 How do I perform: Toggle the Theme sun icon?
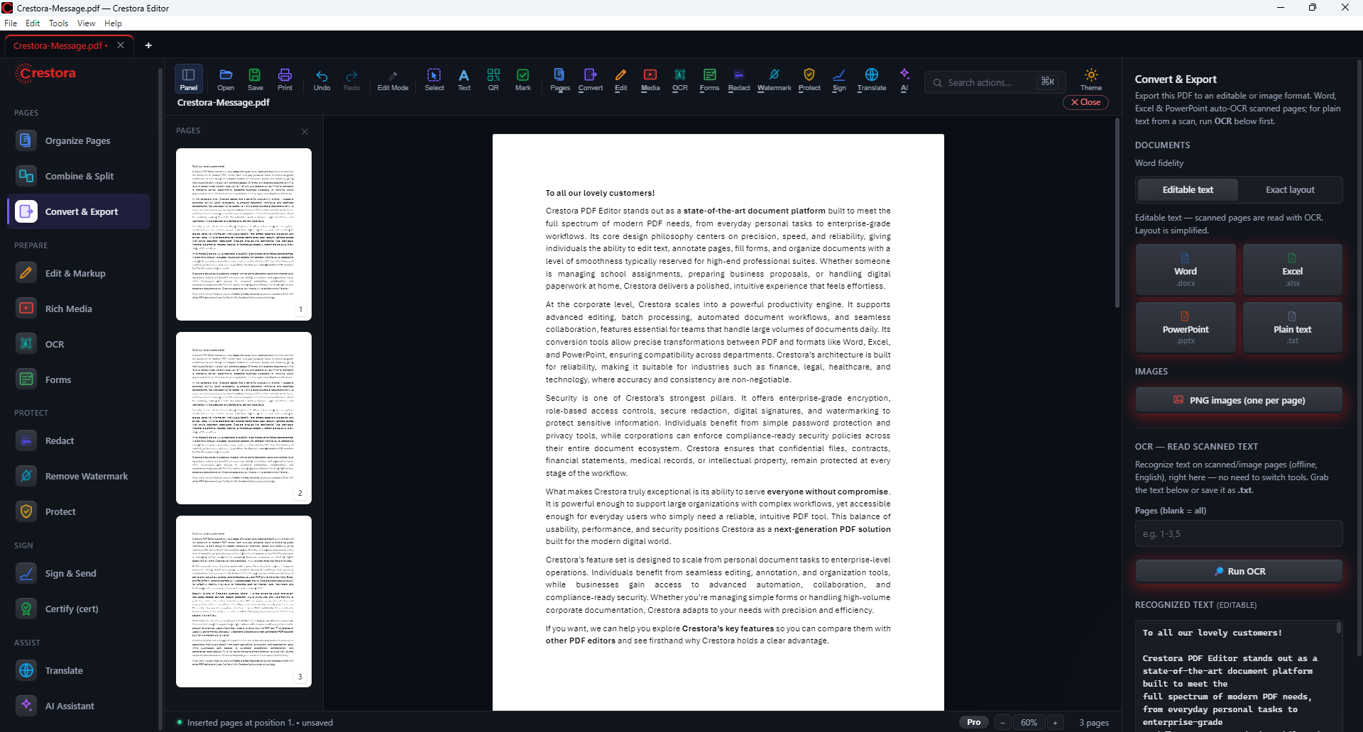(x=1091, y=79)
